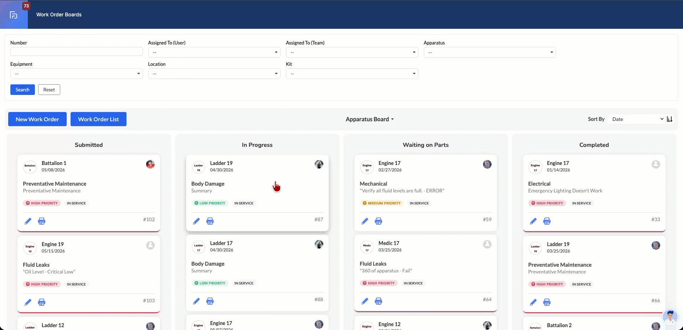Viewport: 683px width, 330px height.
Task: Click the Waiting on Parts column header
Action: (x=426, y=145)
